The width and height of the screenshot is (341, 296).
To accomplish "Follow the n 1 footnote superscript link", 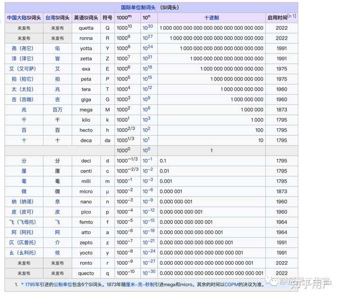I will coord(292,16).
